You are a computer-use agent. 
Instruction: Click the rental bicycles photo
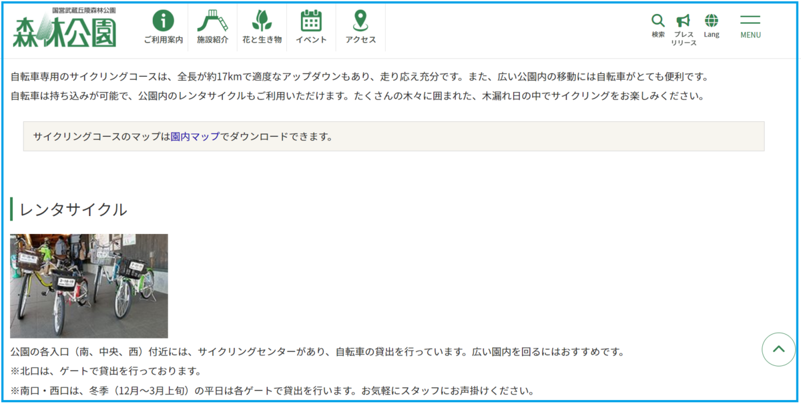pos(89,286)
